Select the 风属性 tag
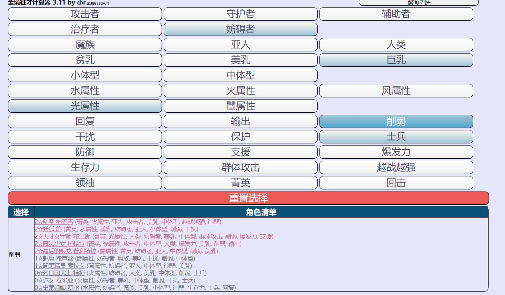This screenshot has height=295, width=505. pos(396,91)
